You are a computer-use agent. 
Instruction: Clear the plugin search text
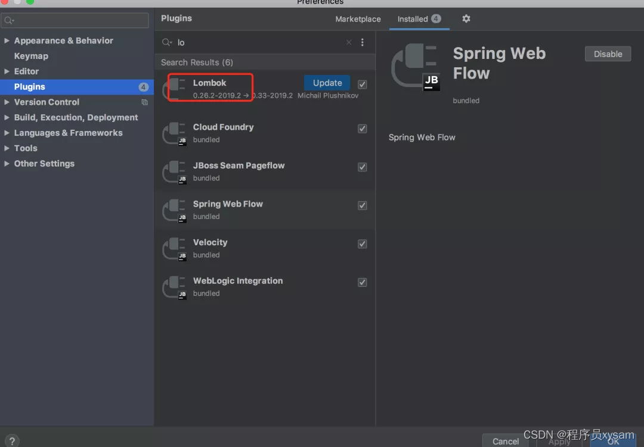click(x=349, y=42)
